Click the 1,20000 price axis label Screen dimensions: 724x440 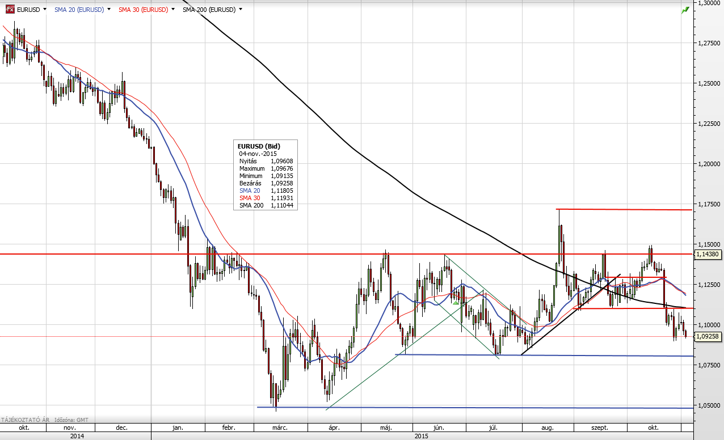click(710, 164)
